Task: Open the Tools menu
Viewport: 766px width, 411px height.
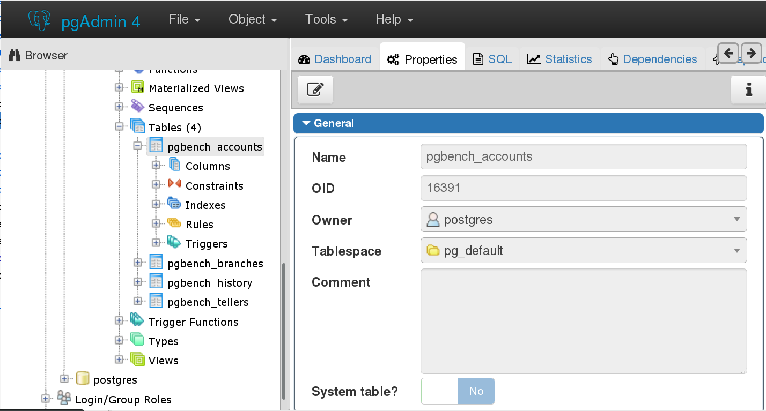Action: pos(326,19)
